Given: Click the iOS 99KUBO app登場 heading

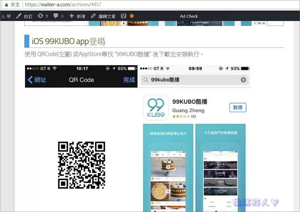Looking at the screenshot, I should 68,41.
